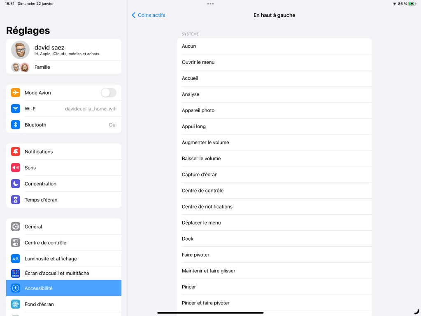Tap the Général gear icon

click(16, 227)
